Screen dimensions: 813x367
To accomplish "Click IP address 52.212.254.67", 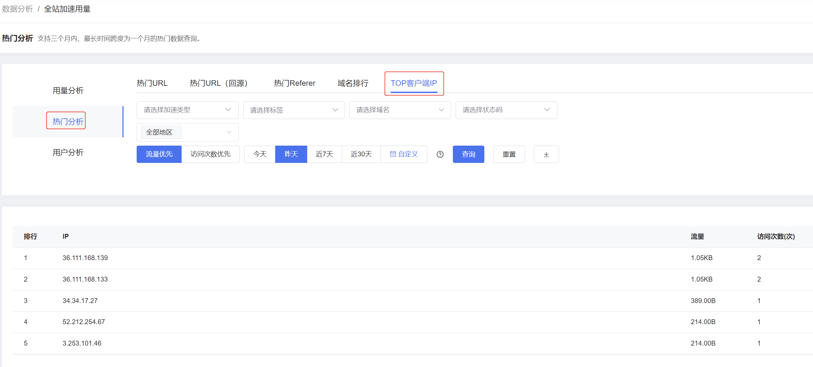I will (84, 322).
